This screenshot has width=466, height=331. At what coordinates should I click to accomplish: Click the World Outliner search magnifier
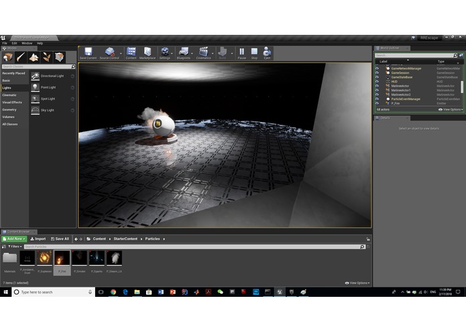tap(455, 56)
